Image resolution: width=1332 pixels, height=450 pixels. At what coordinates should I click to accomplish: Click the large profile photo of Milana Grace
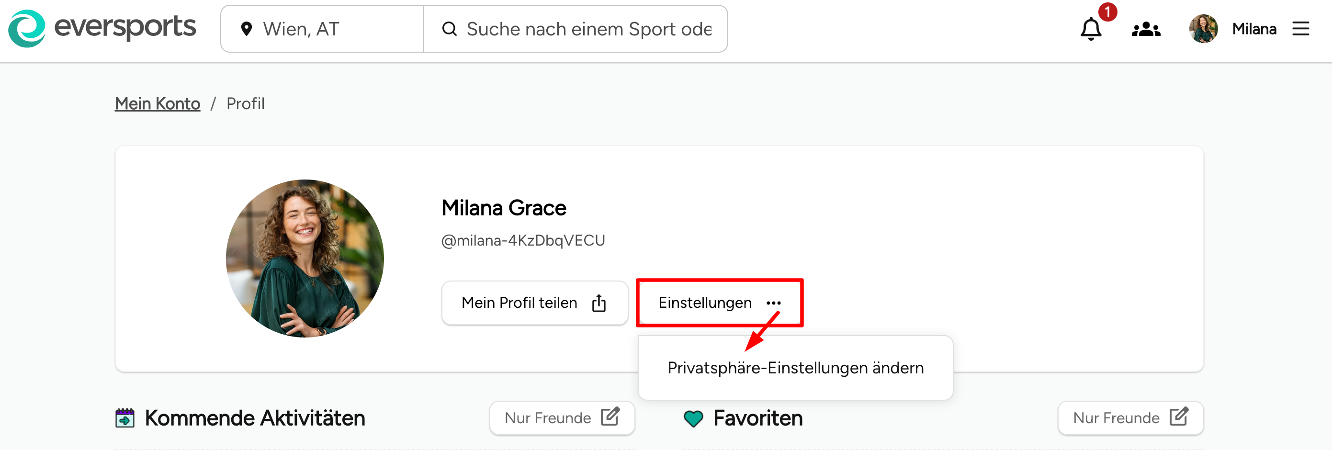coord(305,259)
